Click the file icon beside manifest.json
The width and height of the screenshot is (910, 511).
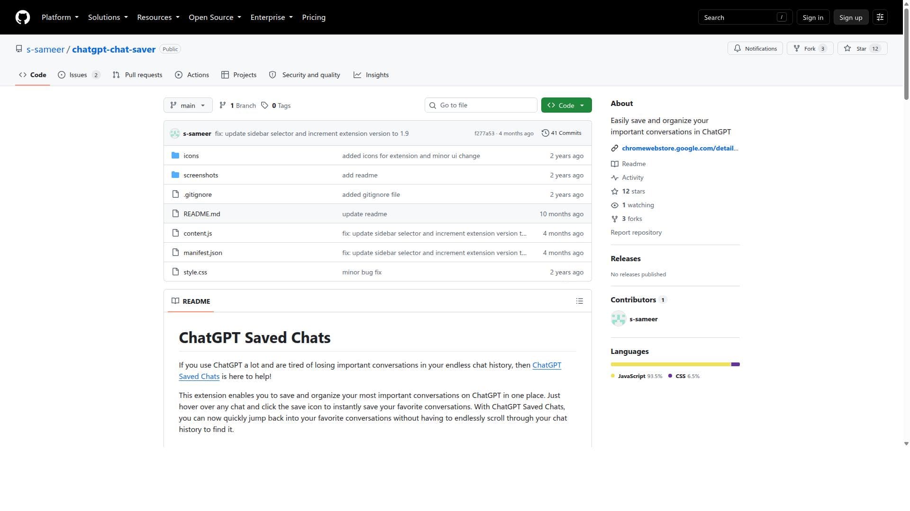[175, 253]
